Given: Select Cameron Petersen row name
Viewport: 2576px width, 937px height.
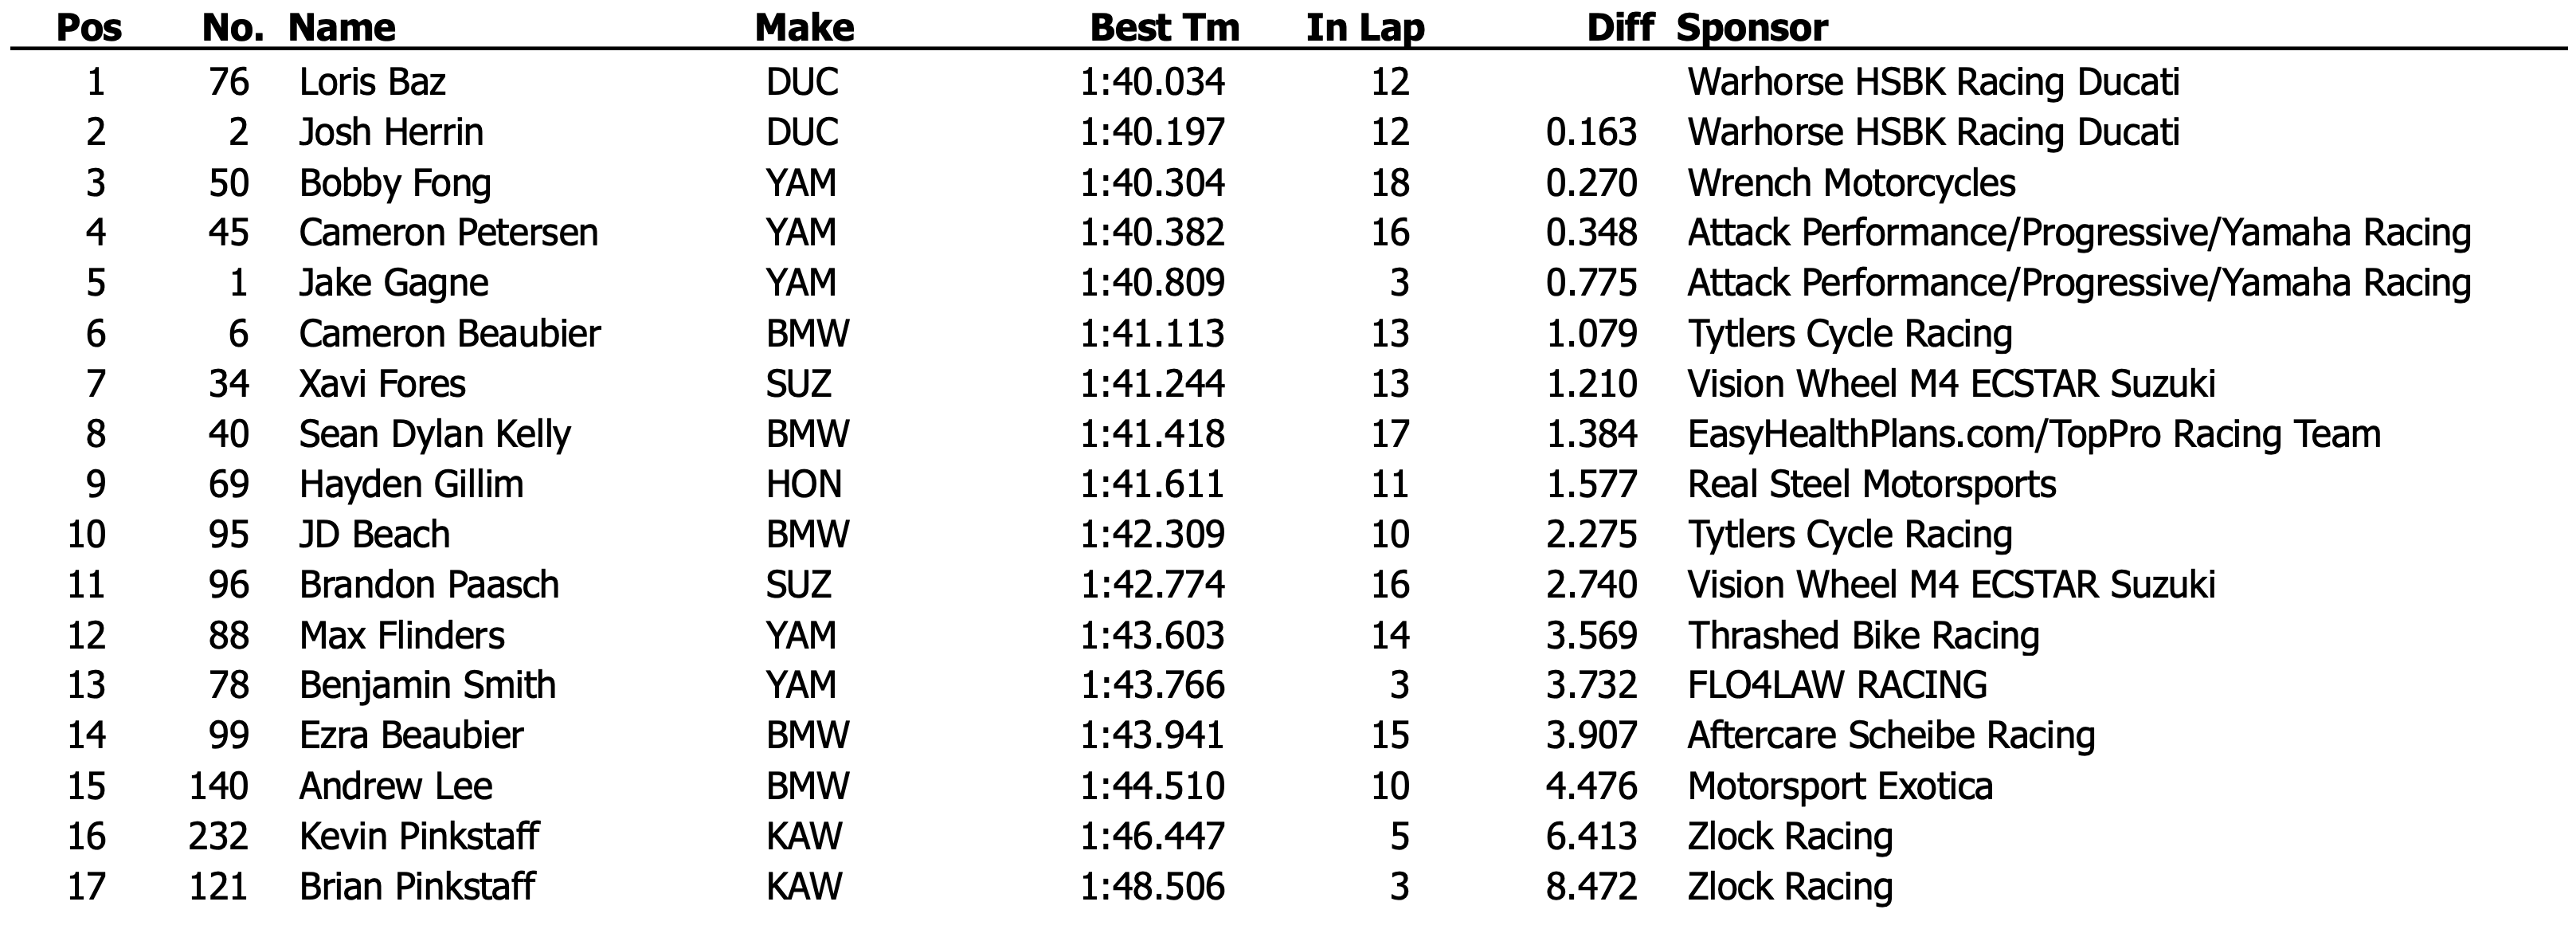Looking at the screenshot, I should [448, 233].
